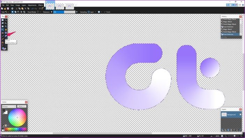Viewport: 245px width, 138px height.
Task: Open the File menu
Action: coord(3,5)
